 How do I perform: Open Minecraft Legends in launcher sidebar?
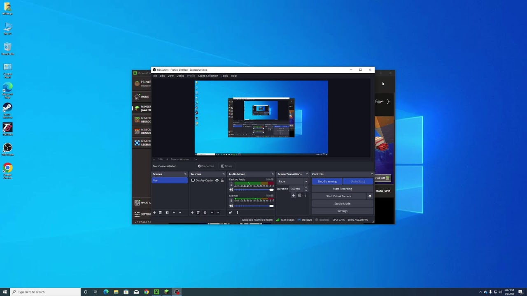click(142, 143)
